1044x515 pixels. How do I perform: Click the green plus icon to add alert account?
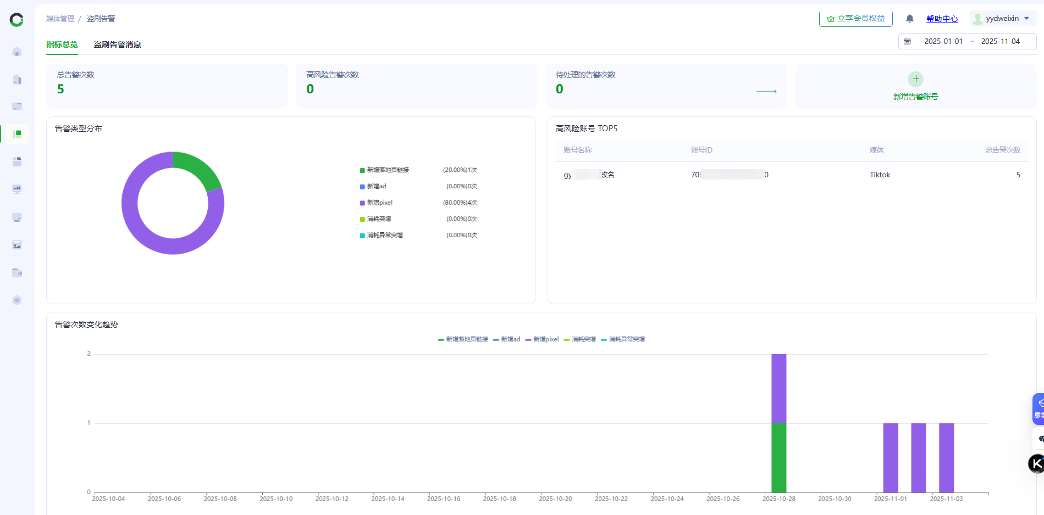(x=915, y=79)
